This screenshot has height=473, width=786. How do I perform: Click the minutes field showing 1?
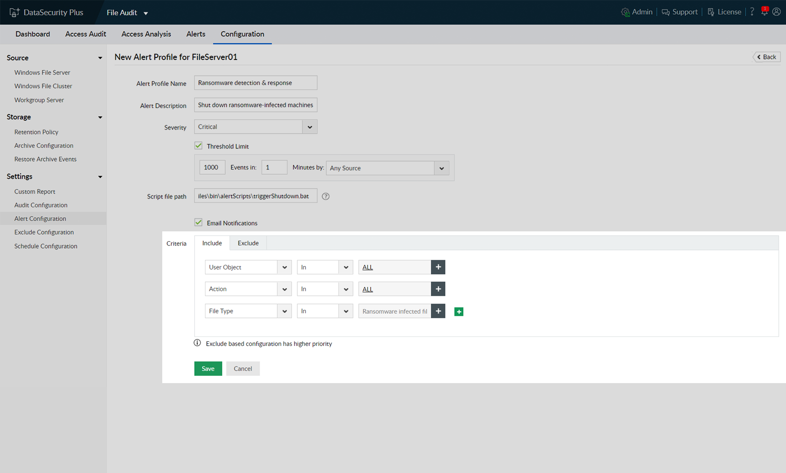274,167
